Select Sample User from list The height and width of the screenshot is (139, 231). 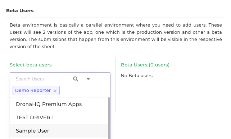(59, 131)
